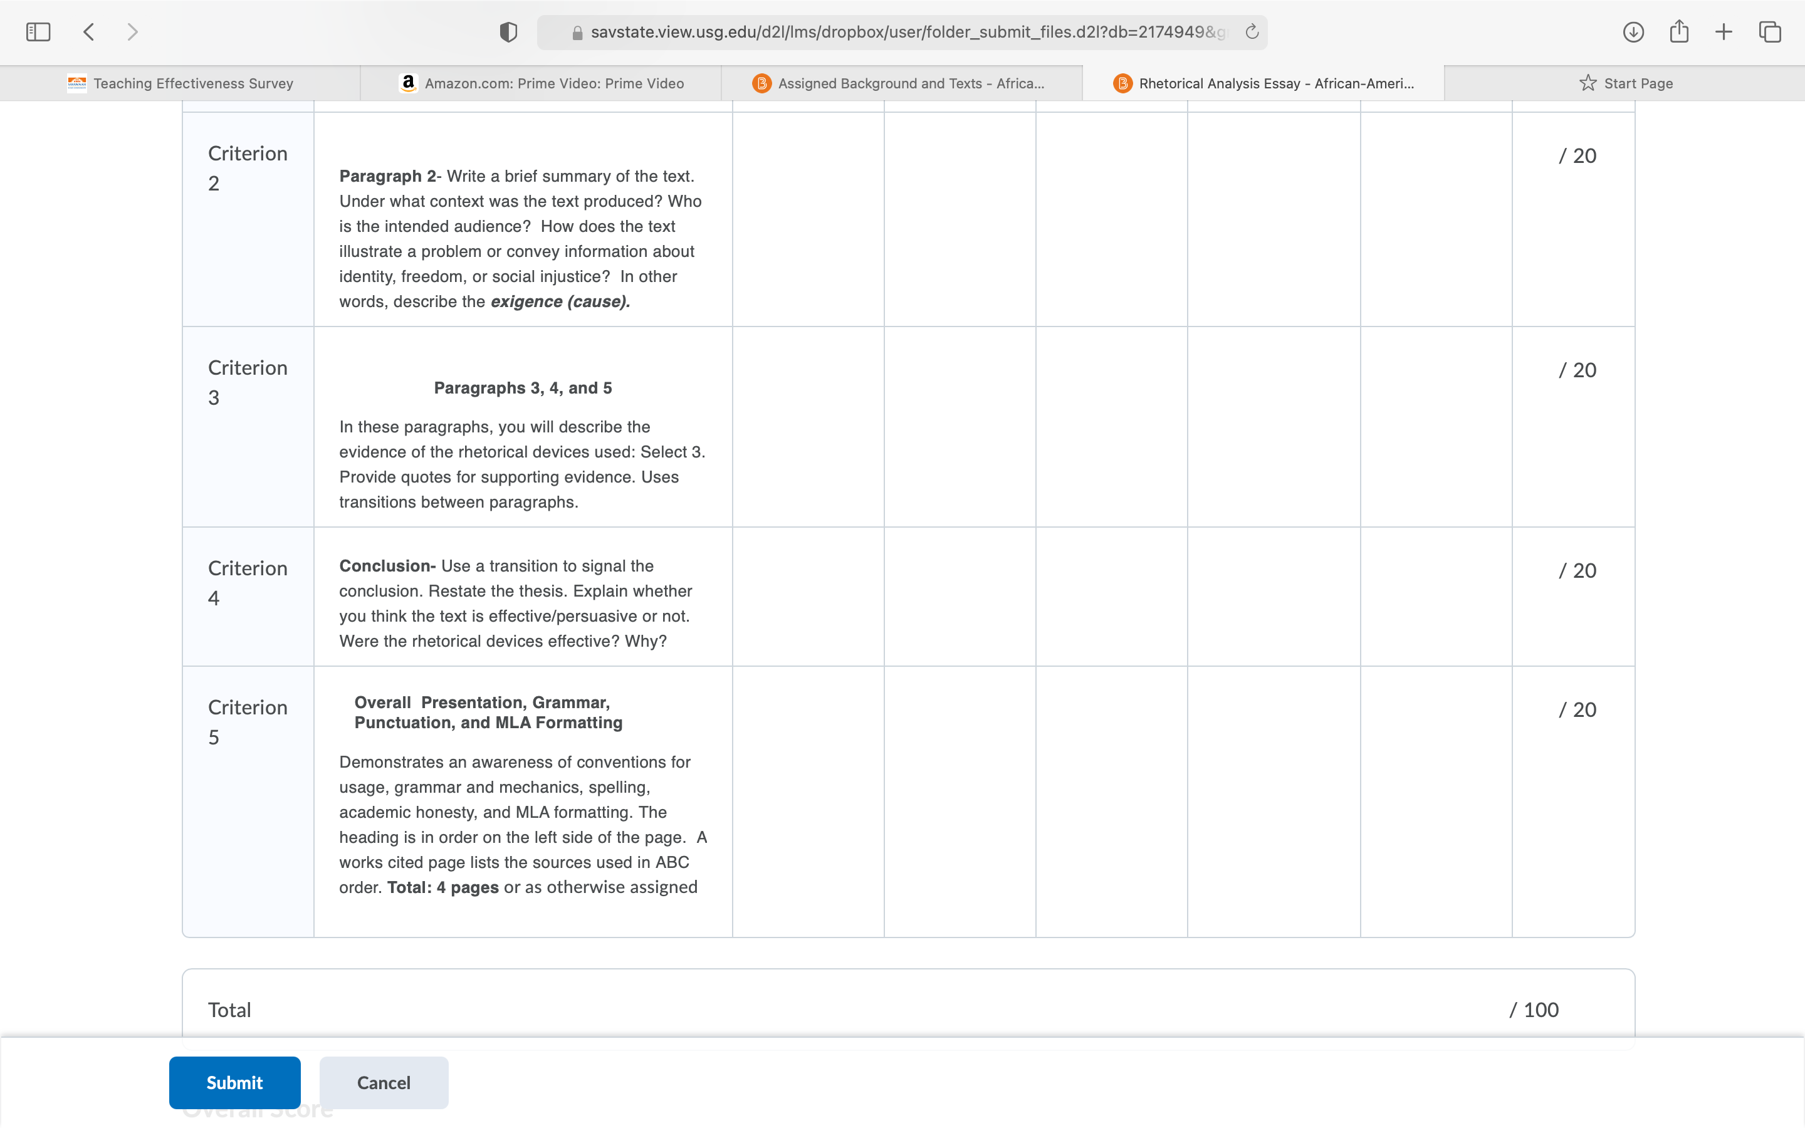The width and height of the screenshot is (1805, 1128).
Task: Click the Teaching Effectiveness Survey tab favicon
Action: (77, 83)
